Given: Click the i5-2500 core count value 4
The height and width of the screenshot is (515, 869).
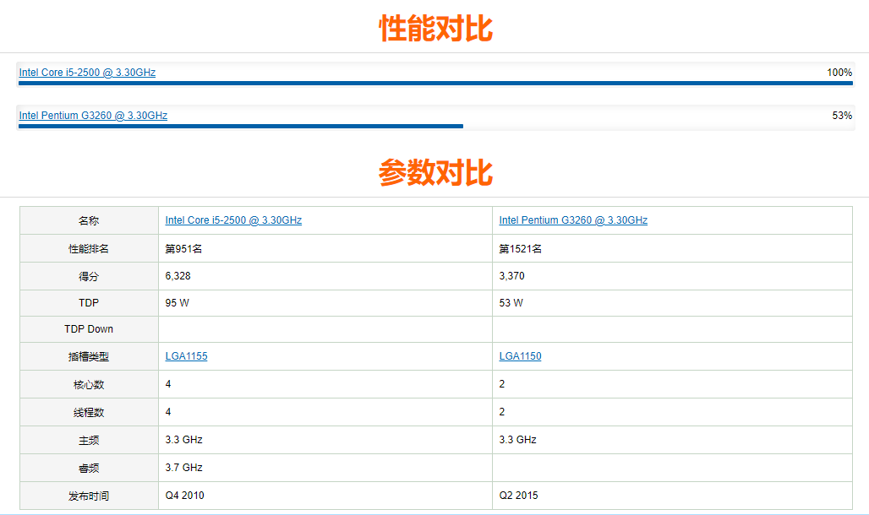Looking at the screenshot, I should coord(168,384).
